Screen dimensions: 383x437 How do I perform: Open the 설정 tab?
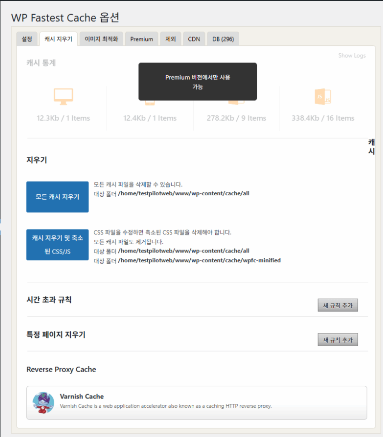point(27,39)
